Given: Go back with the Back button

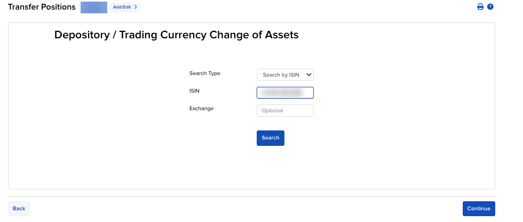Looking at the screenshot, I should (x=19, y=209).
